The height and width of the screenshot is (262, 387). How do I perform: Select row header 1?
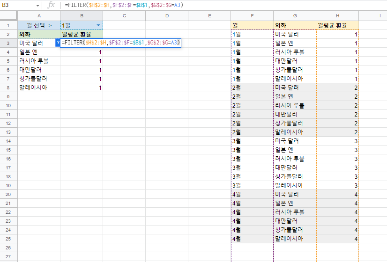[8, 25]
